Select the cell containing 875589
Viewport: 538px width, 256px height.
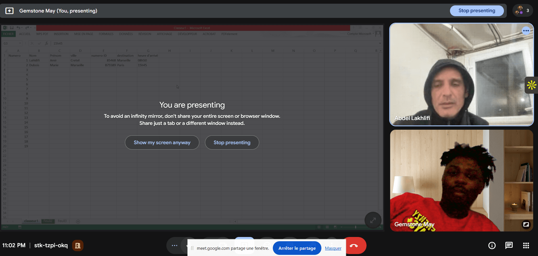click(x=103, y=65)
